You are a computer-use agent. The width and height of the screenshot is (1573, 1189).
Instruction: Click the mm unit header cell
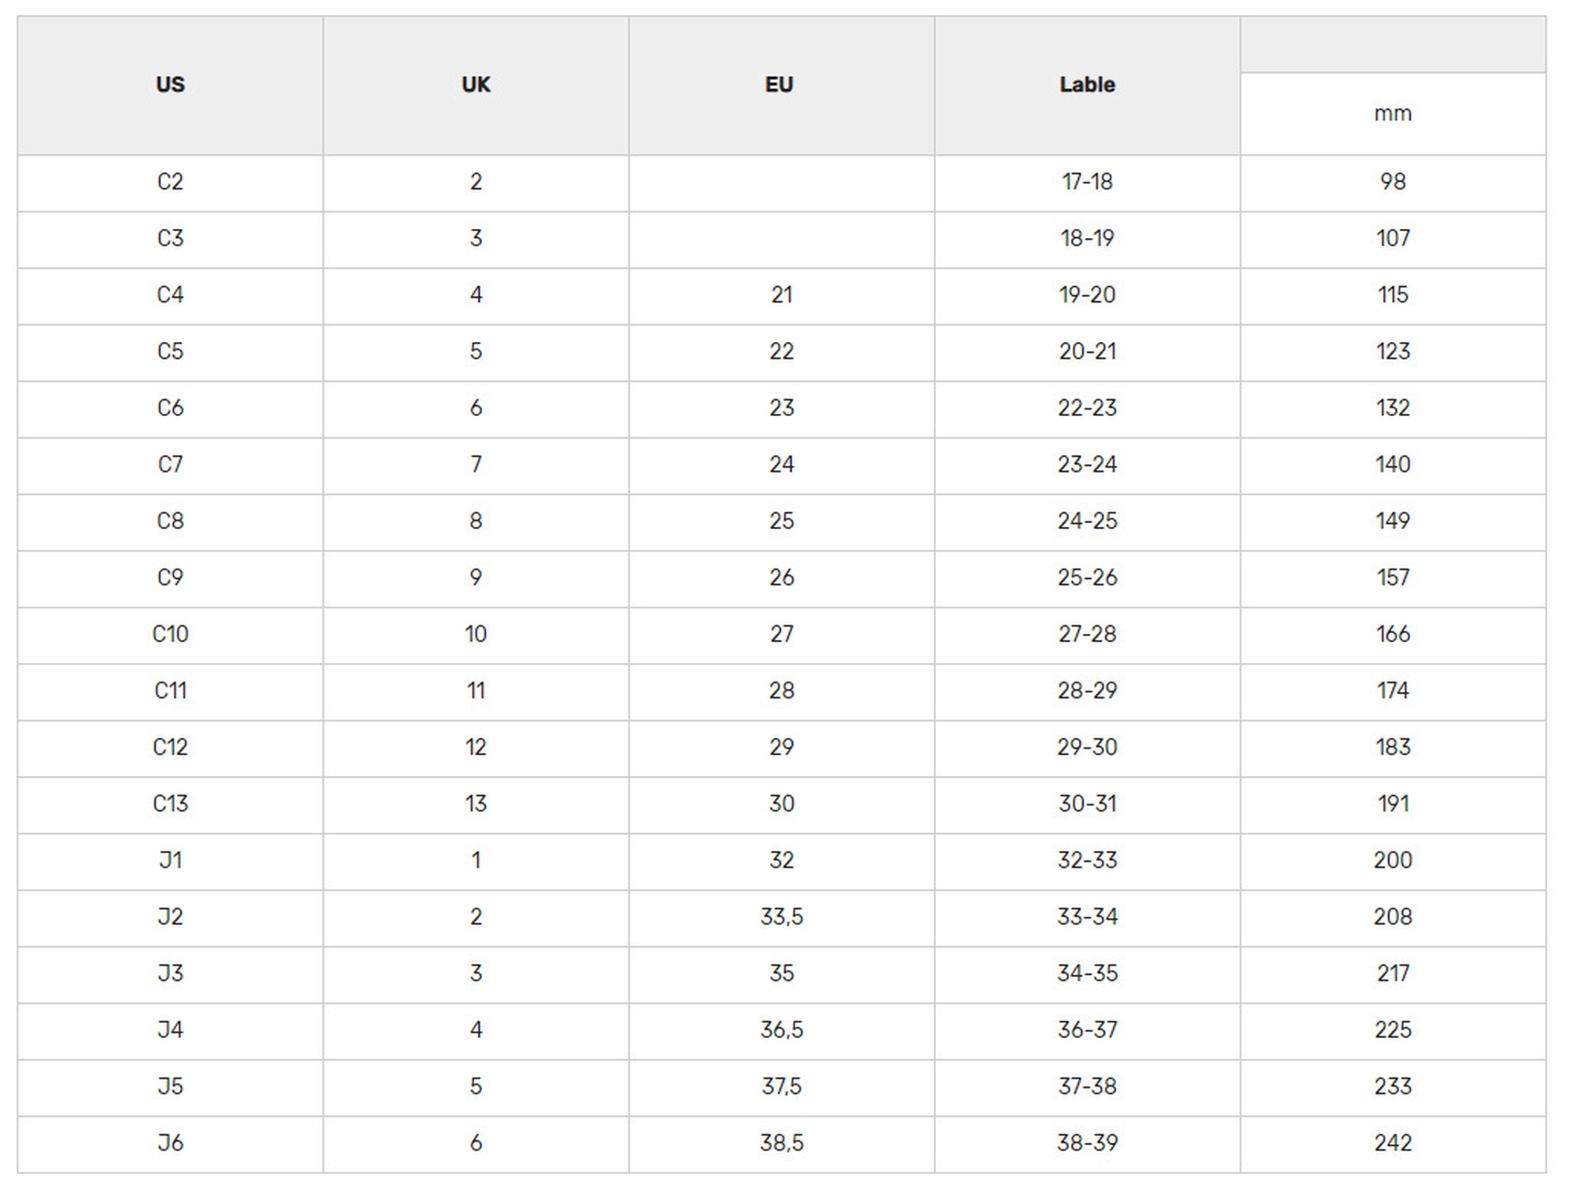pos(1393,114)
